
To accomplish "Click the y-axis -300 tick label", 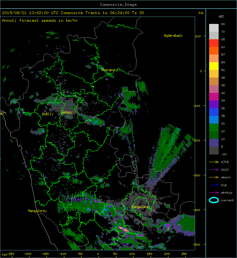I will (197, 175).
